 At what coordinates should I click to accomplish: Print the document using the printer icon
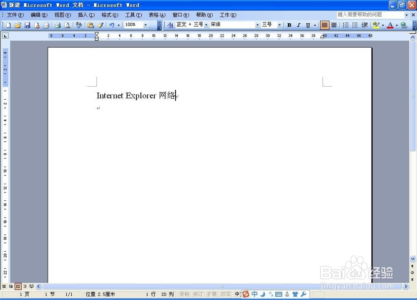tap(58, 25)
